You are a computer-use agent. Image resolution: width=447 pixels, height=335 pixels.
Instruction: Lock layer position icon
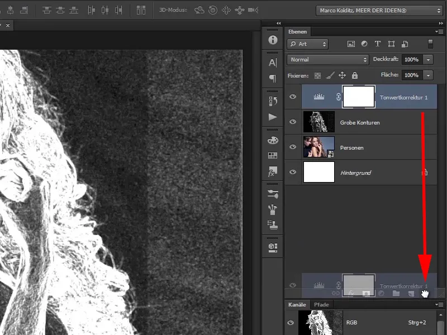coord(342,75)
